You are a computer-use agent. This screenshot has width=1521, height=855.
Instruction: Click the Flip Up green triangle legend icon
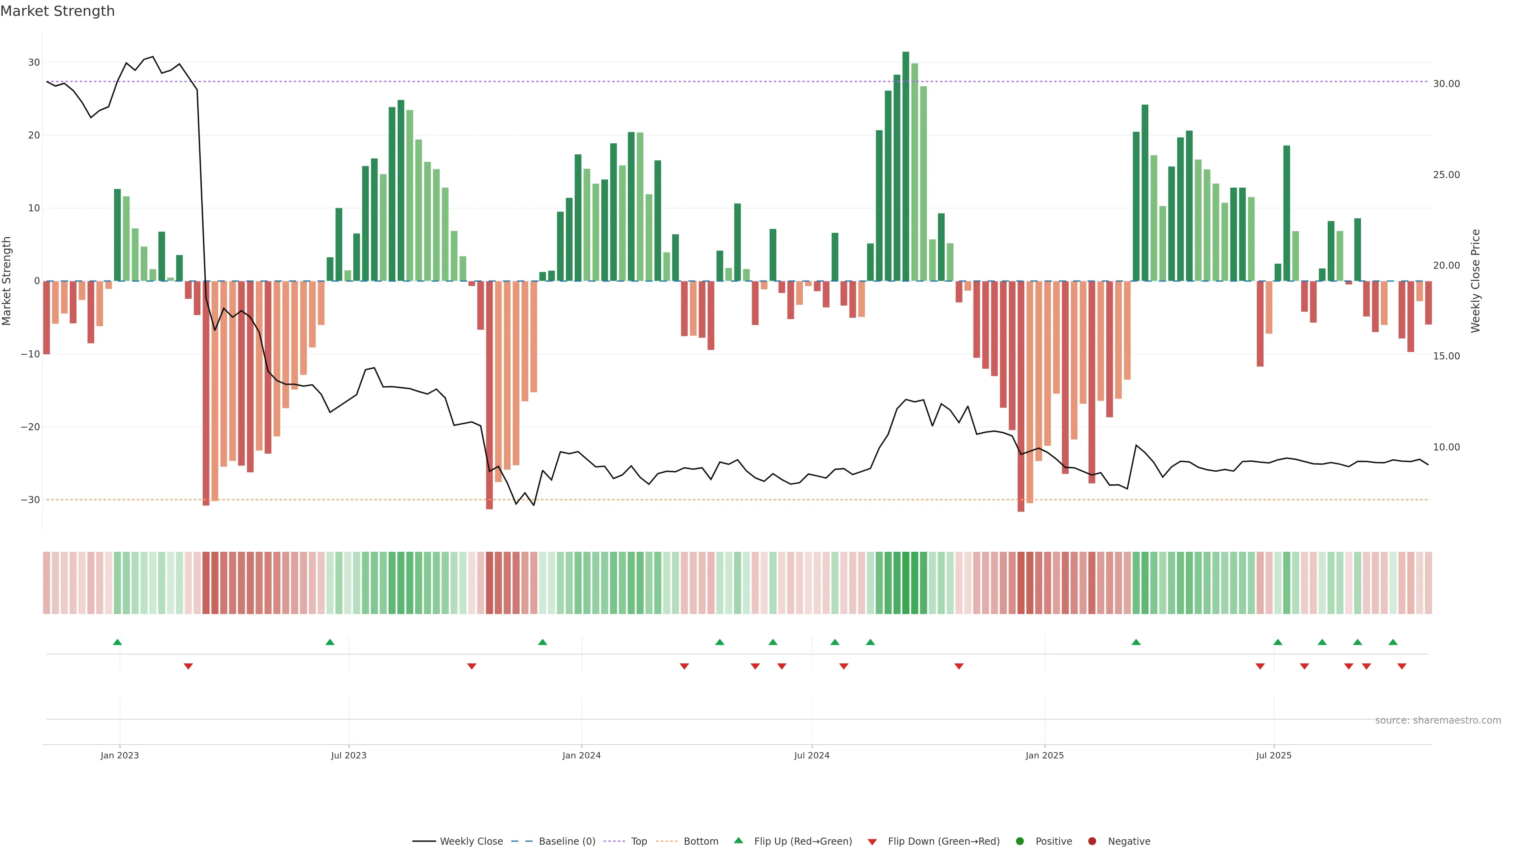pos(738,840)
